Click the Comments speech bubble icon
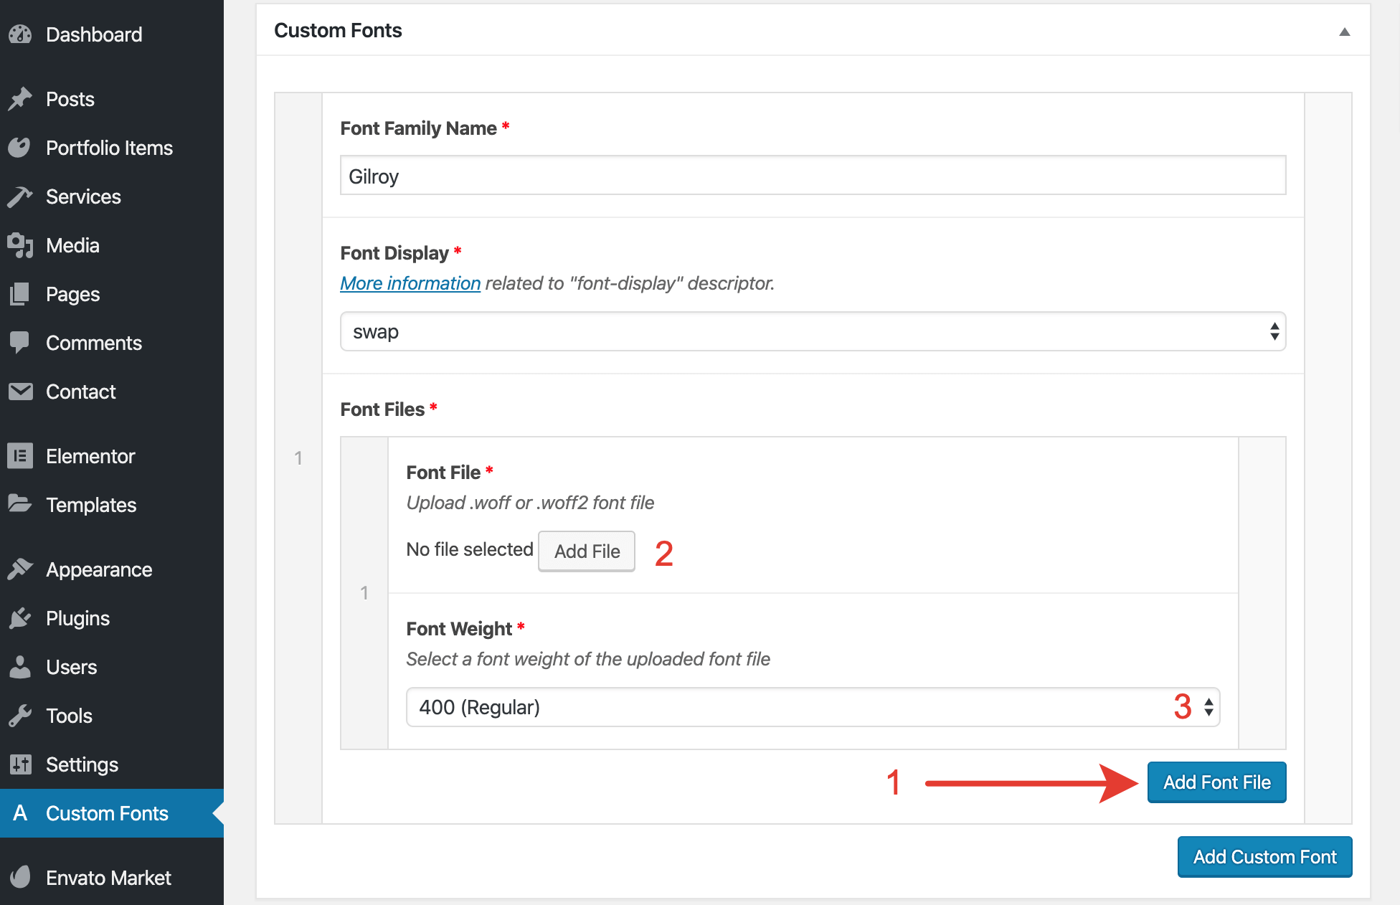This screenshot has height=905, width=1400. [20, 343]
